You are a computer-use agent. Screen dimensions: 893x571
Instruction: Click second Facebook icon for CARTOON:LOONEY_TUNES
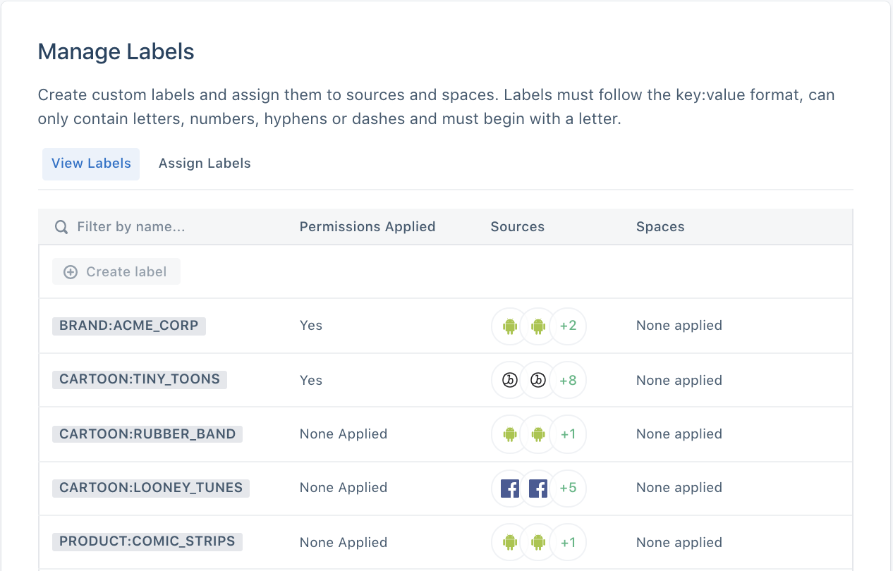538,488
